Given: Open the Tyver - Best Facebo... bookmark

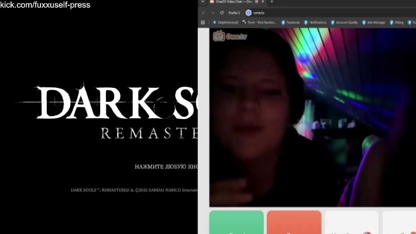Looking at the screenshot, I should (259, 22).
